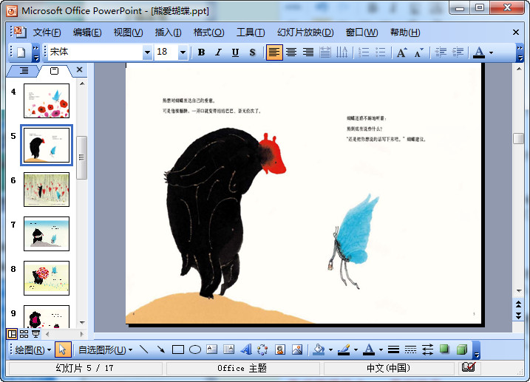The width and height of the screenshot is (530, 382).
Task: Open the 帮助(H) menu
Action: 405,33
